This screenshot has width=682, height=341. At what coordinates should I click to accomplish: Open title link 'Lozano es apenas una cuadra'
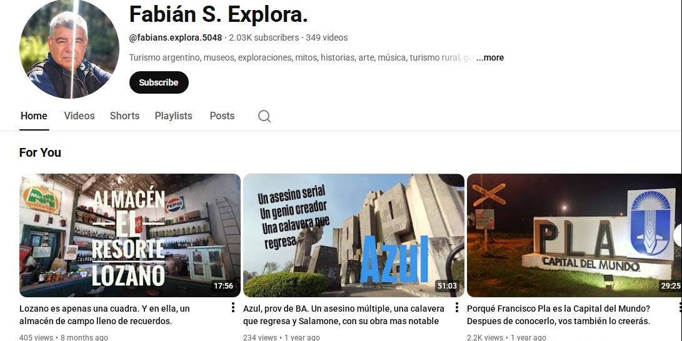104,315
